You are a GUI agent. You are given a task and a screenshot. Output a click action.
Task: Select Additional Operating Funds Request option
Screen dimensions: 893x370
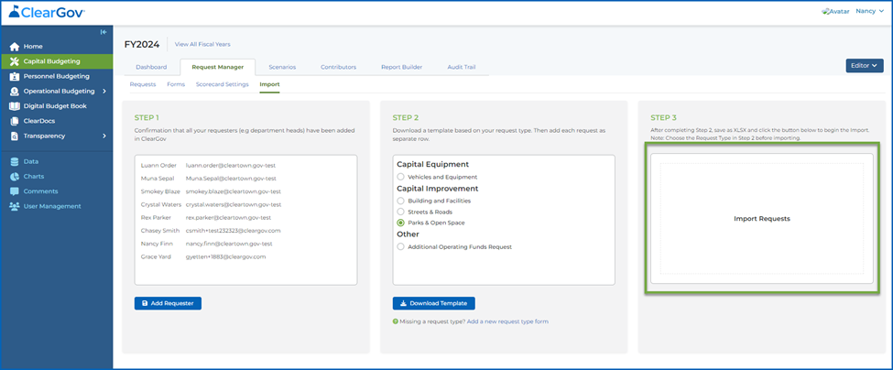click(x=401, y=247)
